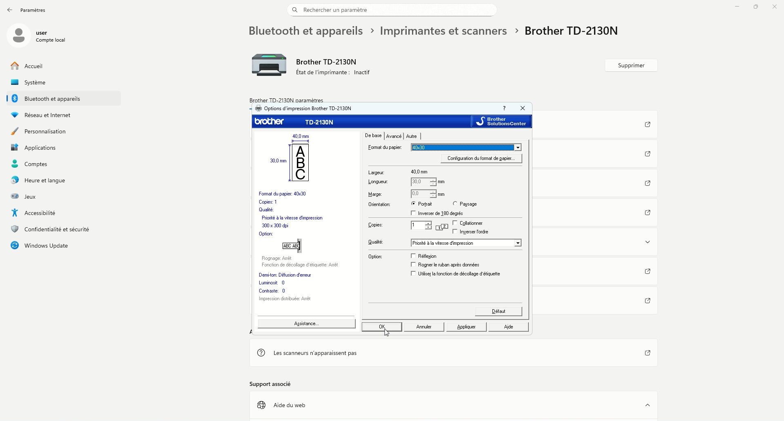Image resolution: width=784 pixels, height=421 pixels.
Task: Click the Rechercher un paramètre search box
Action: point(392,10)
